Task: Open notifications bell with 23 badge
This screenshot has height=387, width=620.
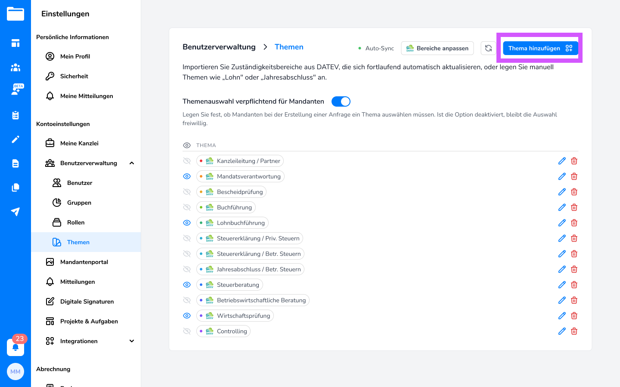Action: click(x=15, y=347)
